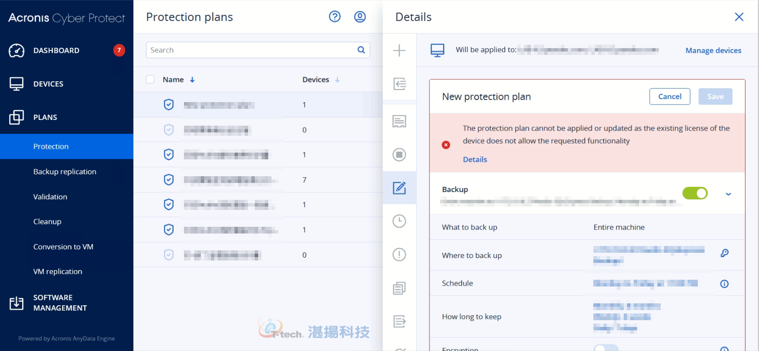The width and height of the screenshot is (759, 351).
Task: Click the New protection plan title
Action: pos(486,97)
